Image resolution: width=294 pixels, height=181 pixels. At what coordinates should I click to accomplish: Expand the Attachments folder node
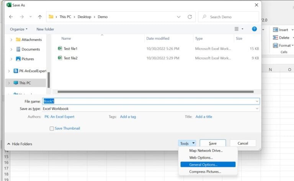11,40
